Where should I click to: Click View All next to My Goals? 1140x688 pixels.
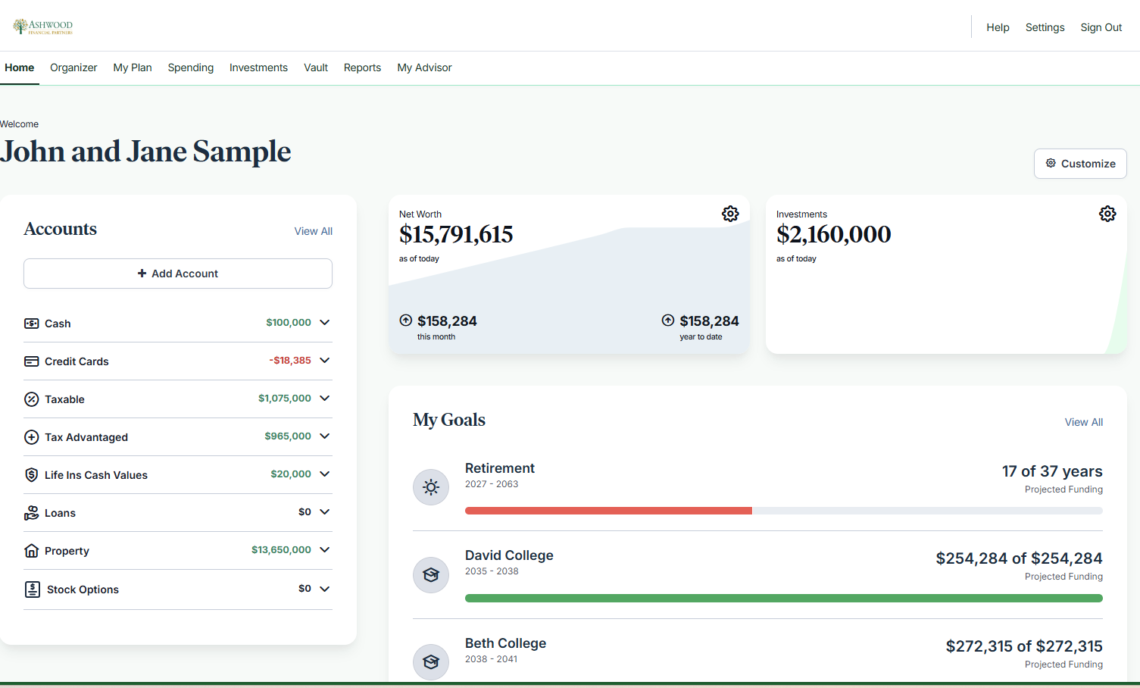(1083, 422)
